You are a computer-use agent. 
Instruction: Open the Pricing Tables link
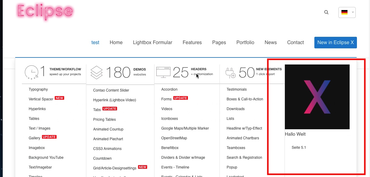[105, 120]
